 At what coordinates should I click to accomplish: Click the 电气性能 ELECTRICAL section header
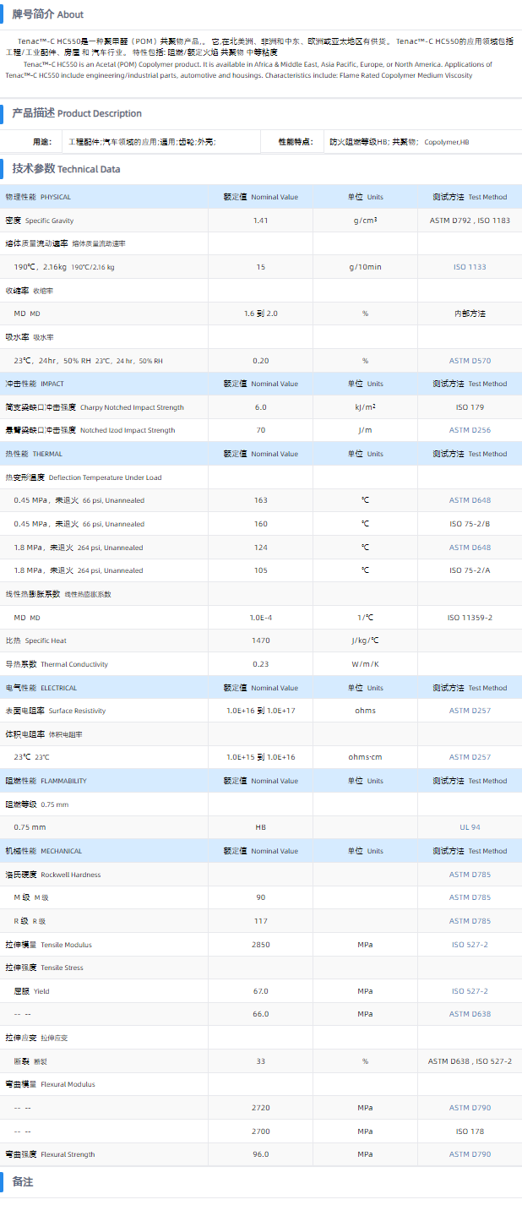coord(41,688)
